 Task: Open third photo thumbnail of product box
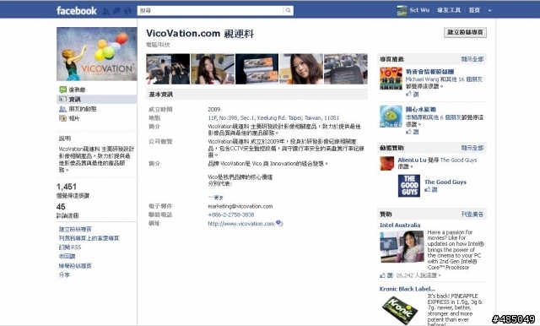tap(256, 69)
